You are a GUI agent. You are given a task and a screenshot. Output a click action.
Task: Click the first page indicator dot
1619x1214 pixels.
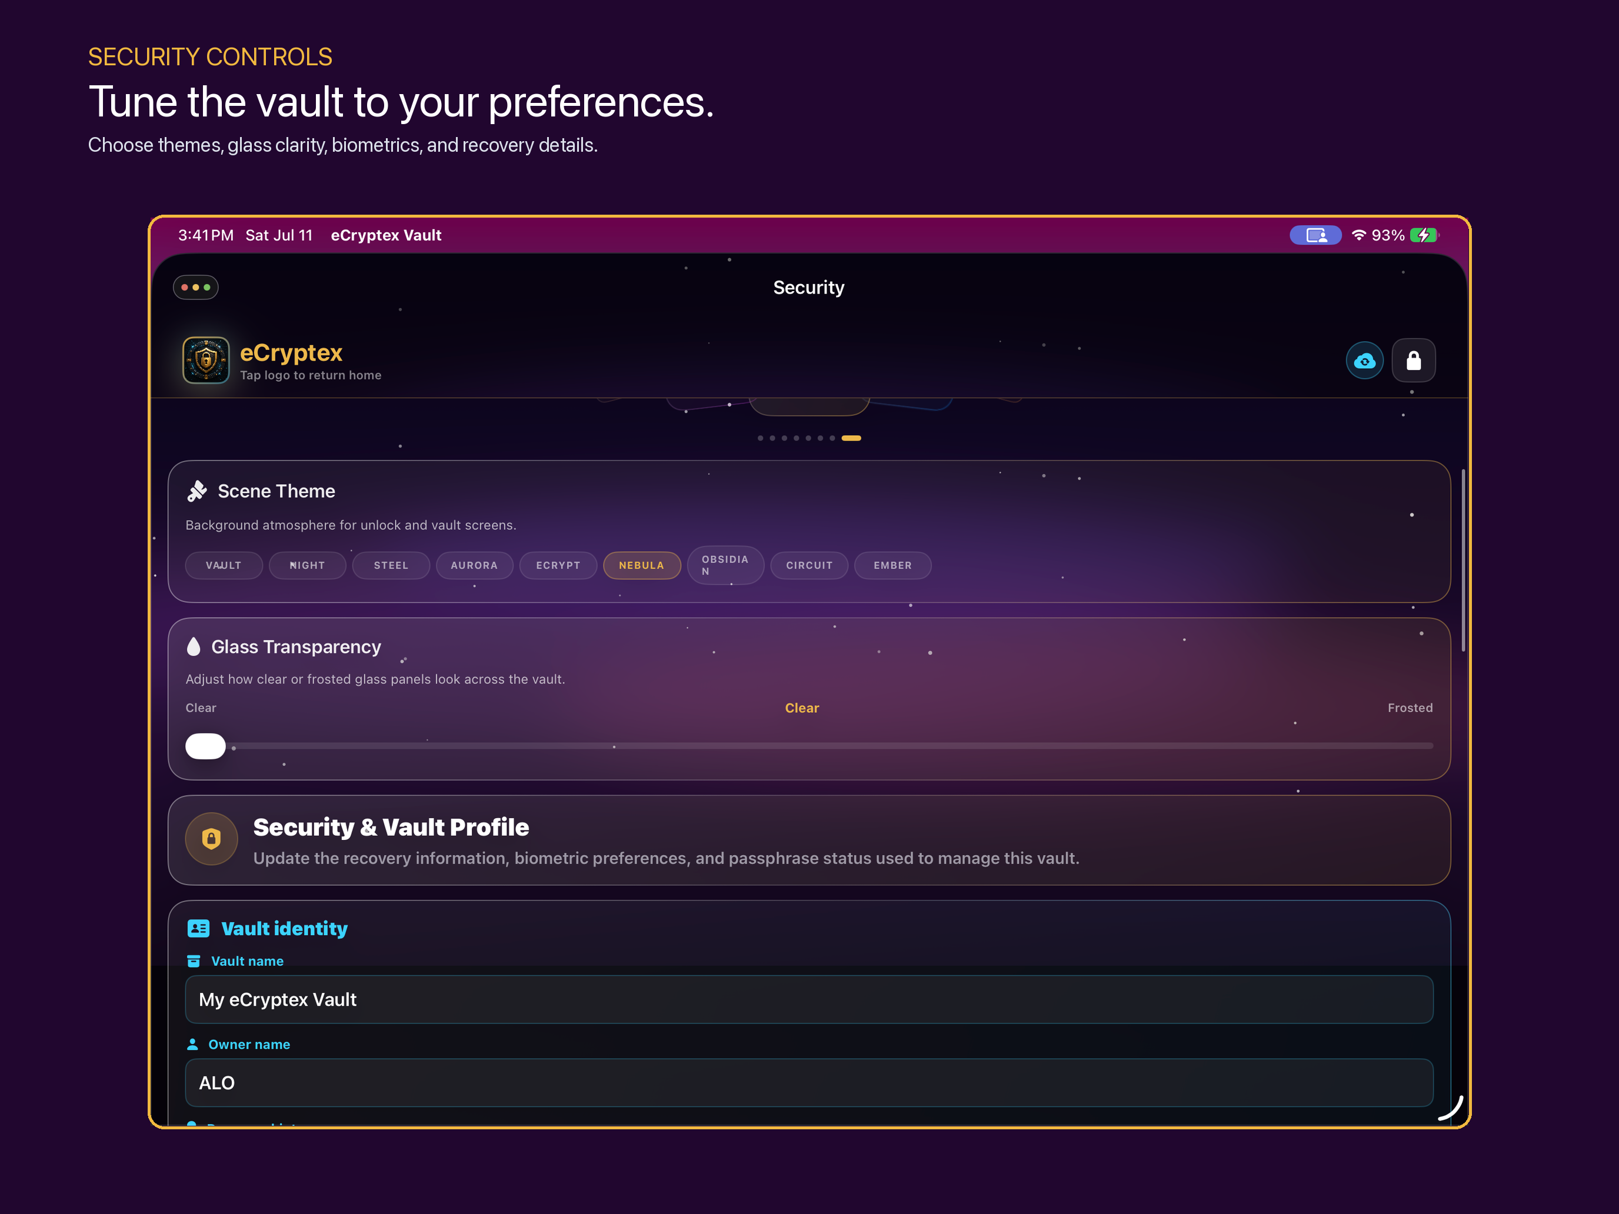(x=761, y=438)
